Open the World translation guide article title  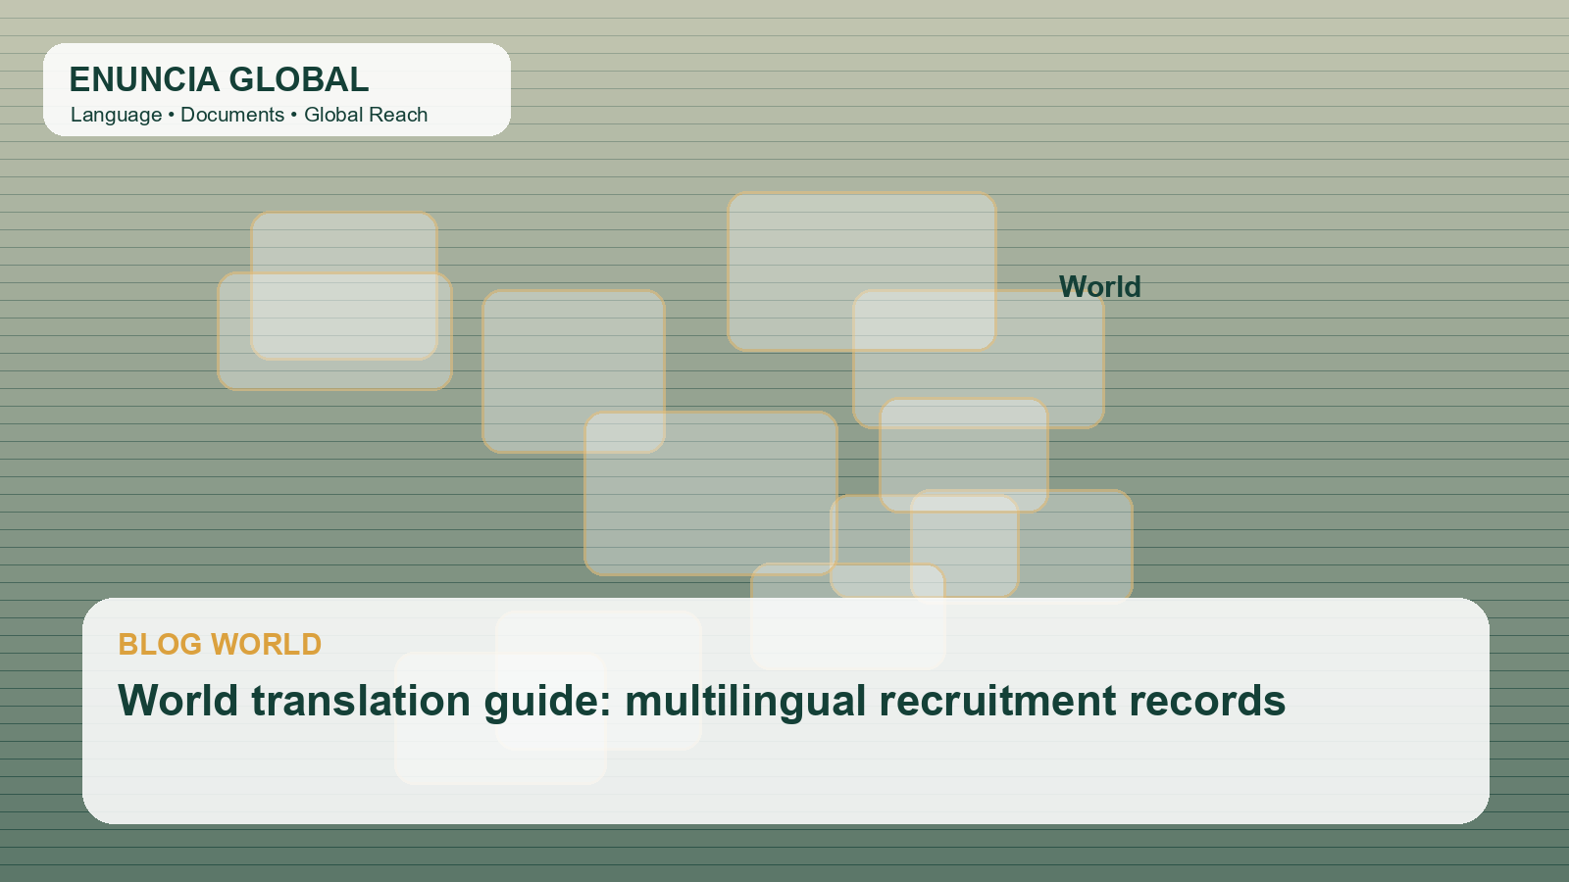click(x=702, y=702)
